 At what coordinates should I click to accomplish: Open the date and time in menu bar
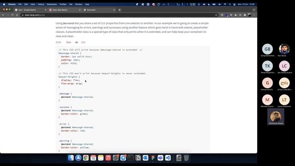coord(246,4)
